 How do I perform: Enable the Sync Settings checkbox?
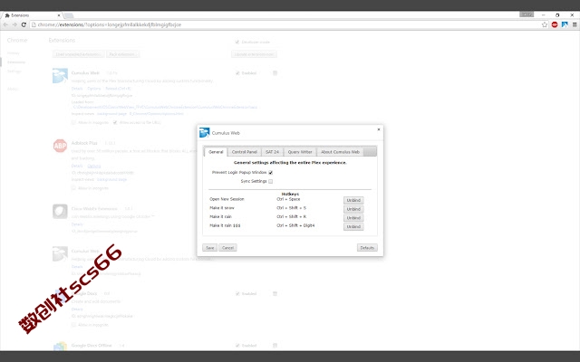pyautogui.click(x=270, y=181)
